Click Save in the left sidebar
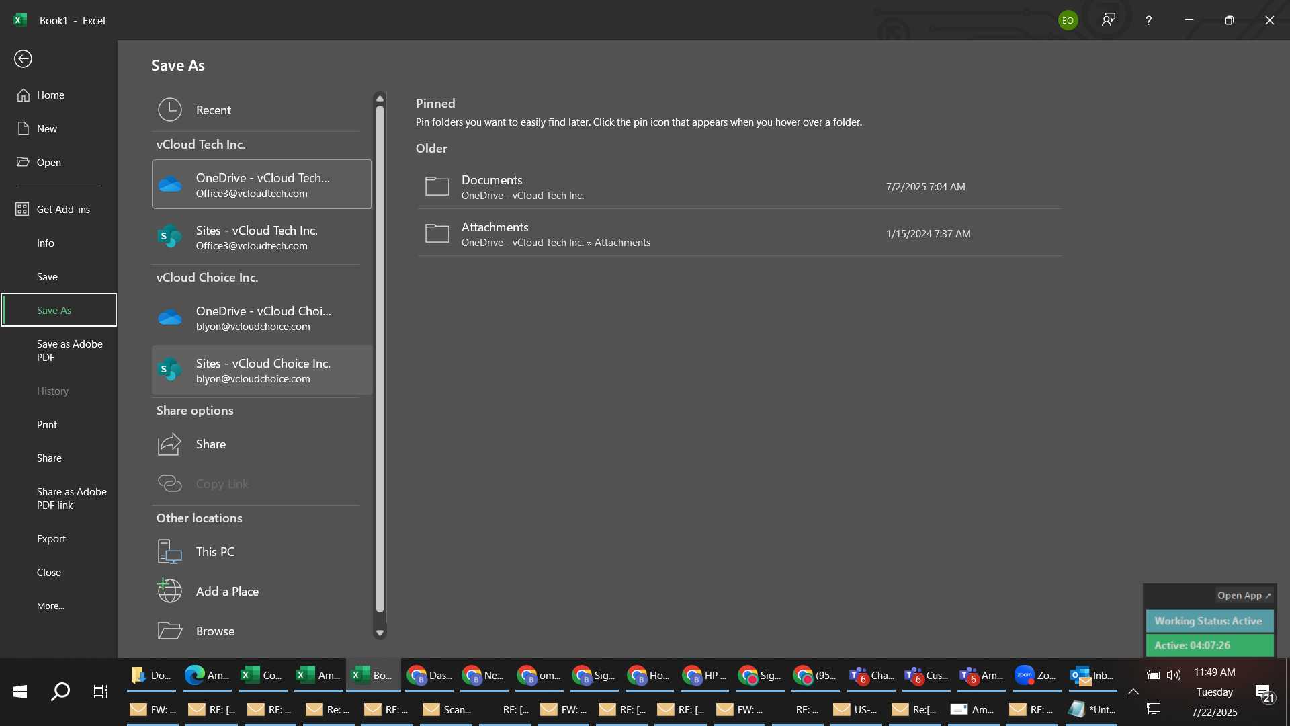This screenshot has width=1290, height=726. pyautogui.click(x=58, y=277)
